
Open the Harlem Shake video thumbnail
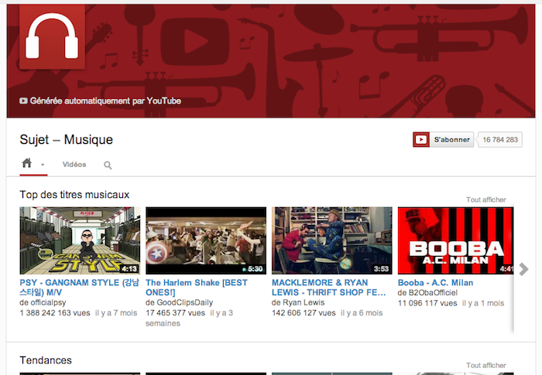tap(206, 240)
